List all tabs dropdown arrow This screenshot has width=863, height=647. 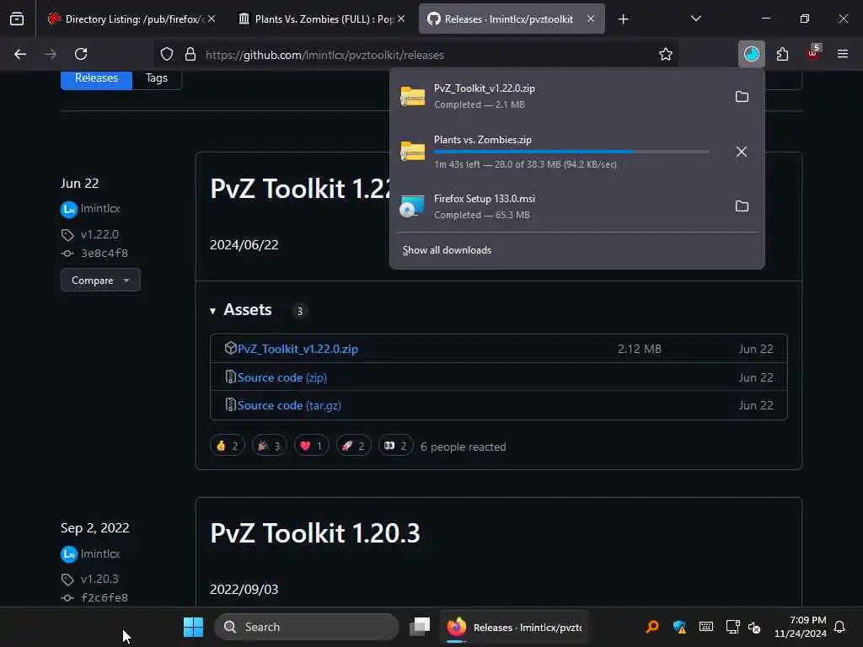[695, 19]
